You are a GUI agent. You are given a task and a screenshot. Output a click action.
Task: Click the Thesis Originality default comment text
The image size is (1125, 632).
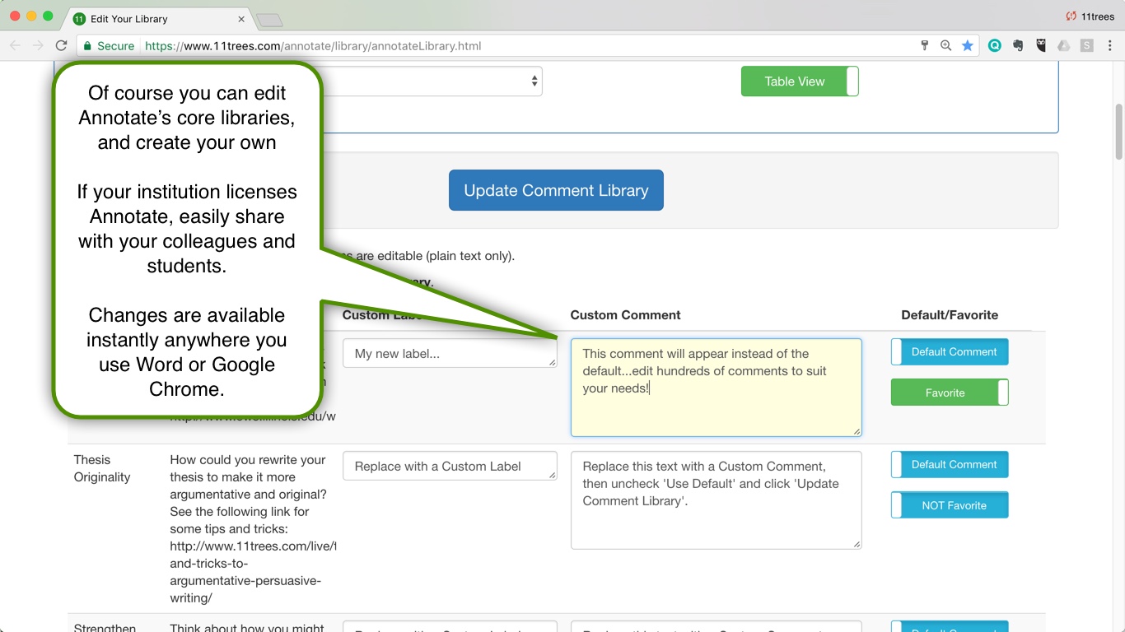click(251, 528)
